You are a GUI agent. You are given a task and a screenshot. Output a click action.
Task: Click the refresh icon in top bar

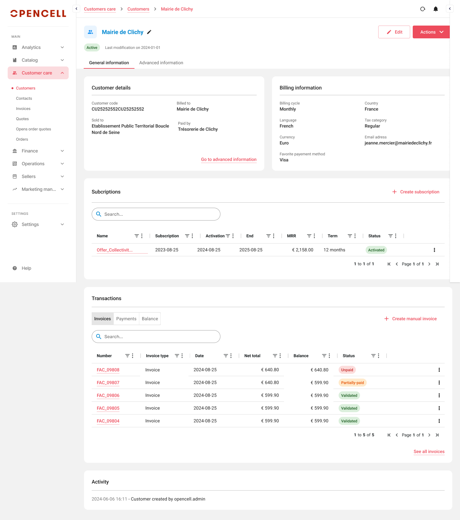(x=423, y=9)
